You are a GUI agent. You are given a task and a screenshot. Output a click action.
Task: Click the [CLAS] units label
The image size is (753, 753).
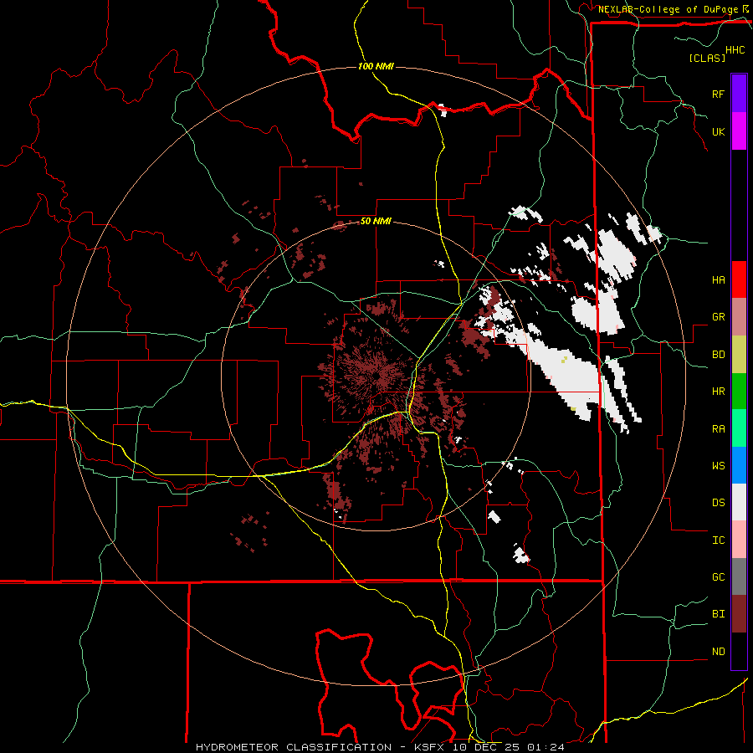pos(707,58)
